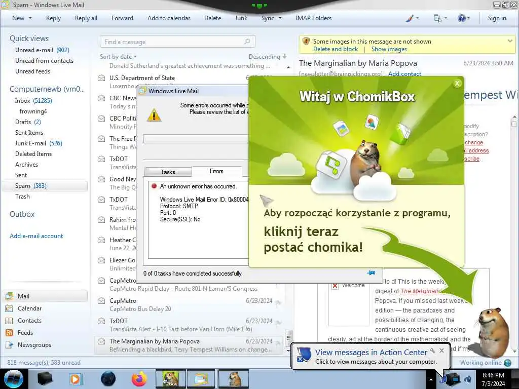Open the Inbox folder

(33, 101)
